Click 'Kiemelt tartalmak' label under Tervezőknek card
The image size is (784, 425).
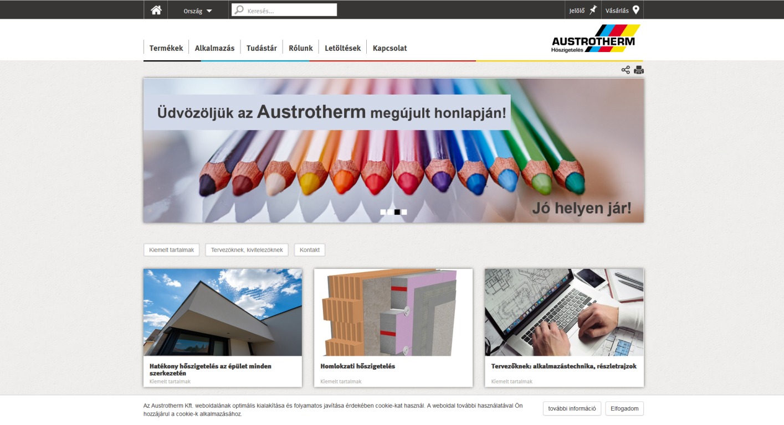(511, 382)
